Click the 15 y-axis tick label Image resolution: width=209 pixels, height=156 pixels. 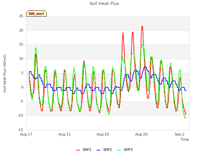(21, 45)
